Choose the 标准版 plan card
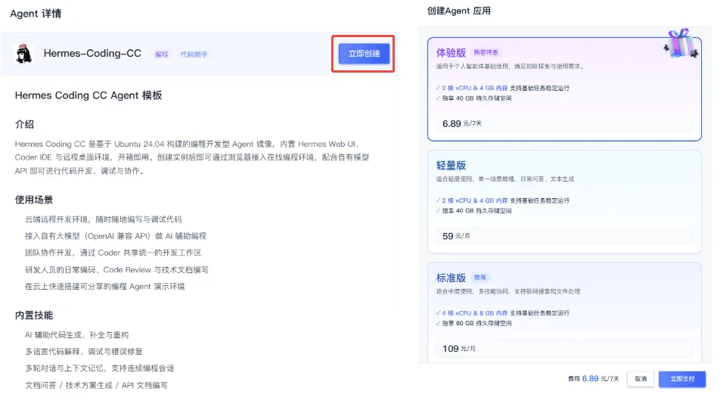Image resolution: width=723 pixels, height=407 pixels. pos(564,313)
